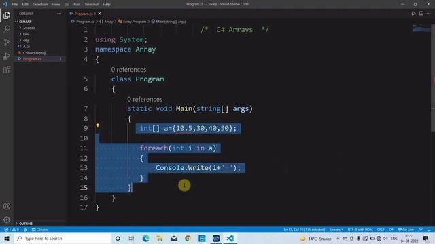Open the Help menu
This screenshot has height=244, width=435.
click(x=107, y=5)
